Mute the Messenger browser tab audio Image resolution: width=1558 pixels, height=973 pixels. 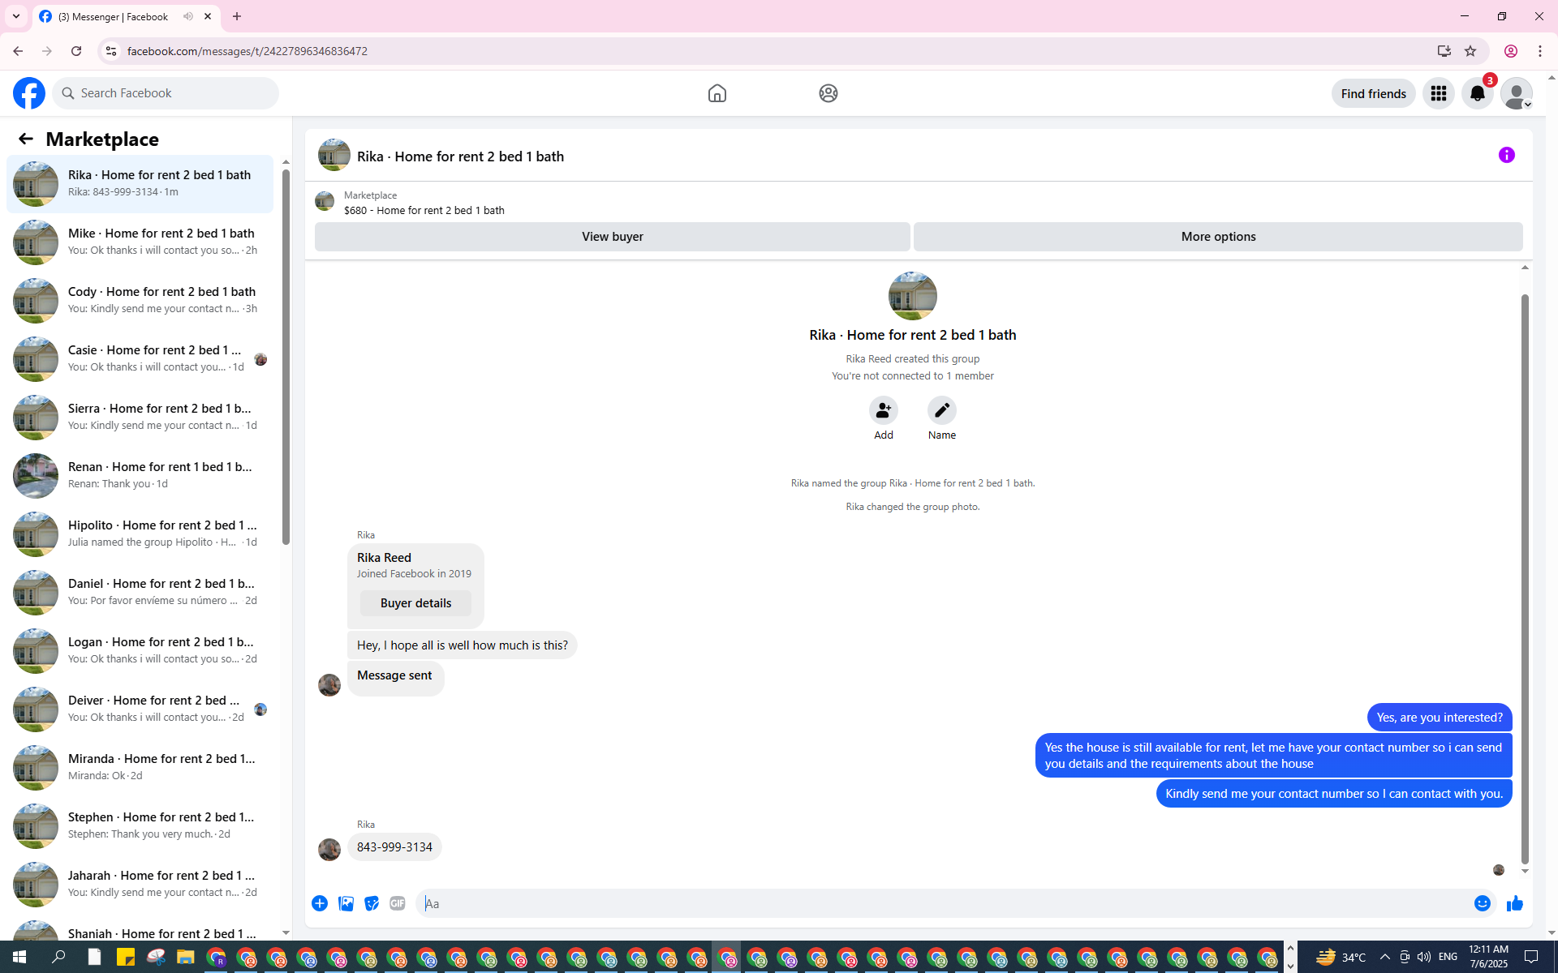(188, 16)
